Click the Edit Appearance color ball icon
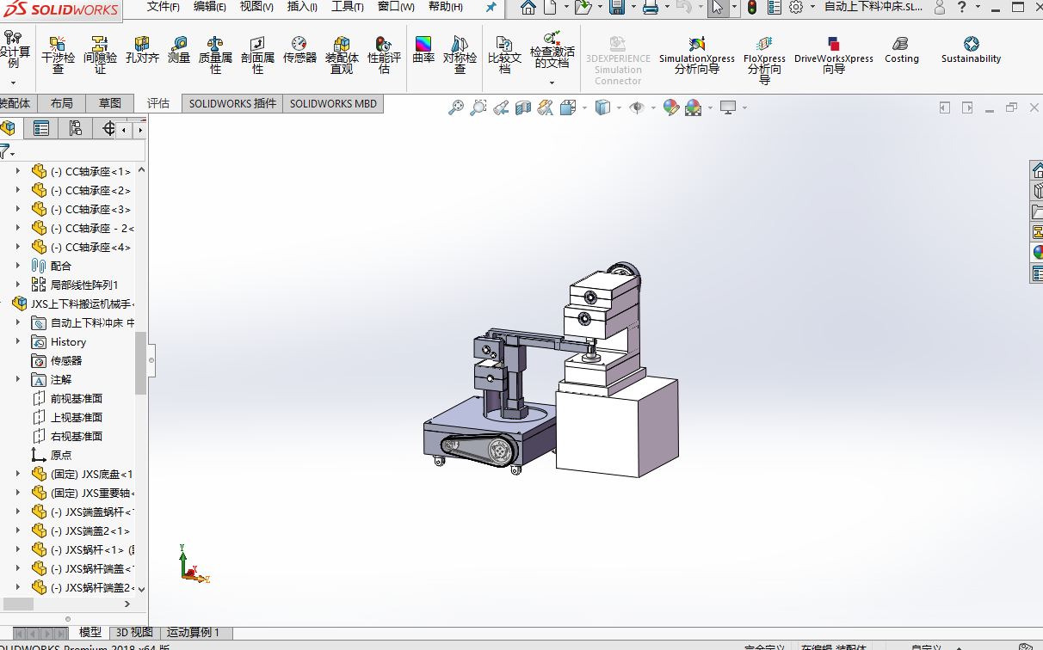1043x650 pixels. click(671, 107)
